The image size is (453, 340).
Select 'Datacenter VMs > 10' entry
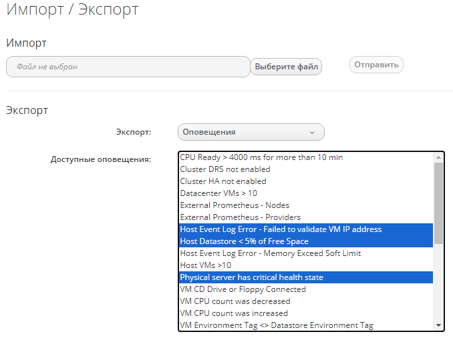(x=218, y=193)
